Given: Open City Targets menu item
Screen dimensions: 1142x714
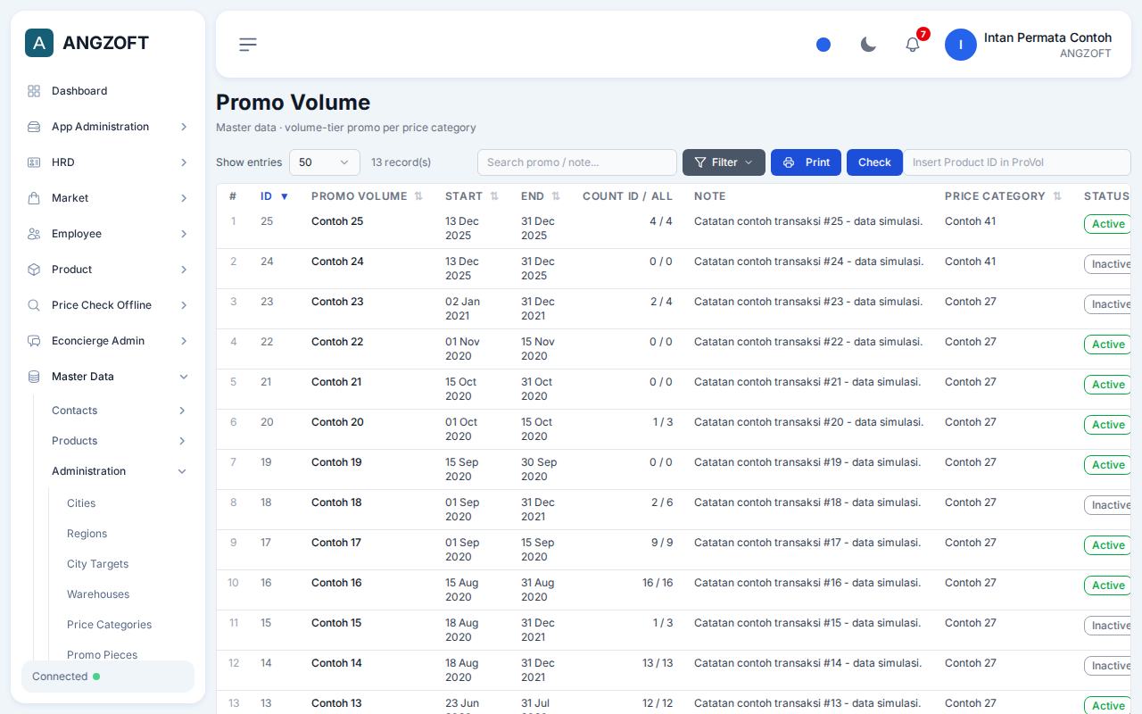Looking at the screenshot, I should pyautogui.click(x=97, y=564).
